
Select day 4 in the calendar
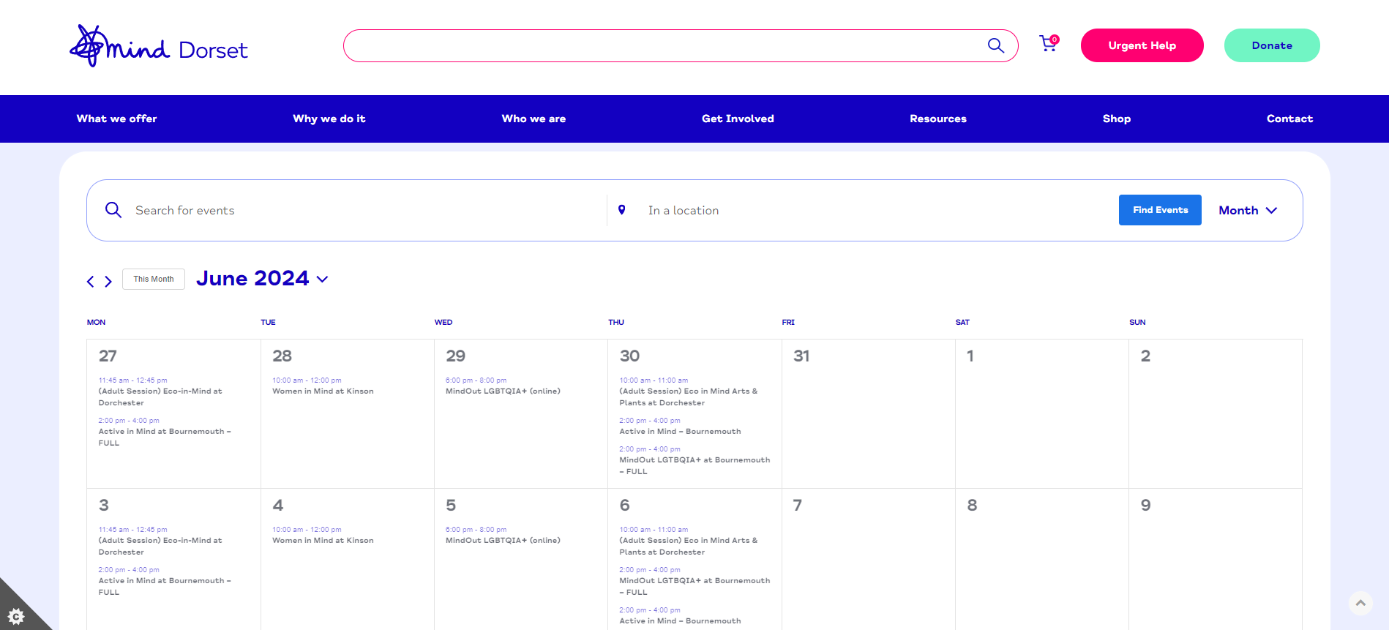click(x=278, y=505)
